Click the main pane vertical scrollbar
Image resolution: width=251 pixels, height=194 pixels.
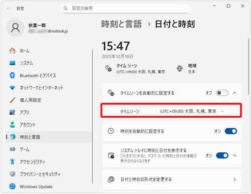[248, 67]
